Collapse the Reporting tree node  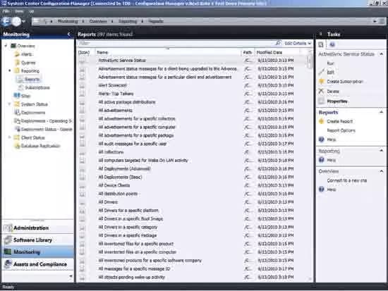[x=10, y=70]
